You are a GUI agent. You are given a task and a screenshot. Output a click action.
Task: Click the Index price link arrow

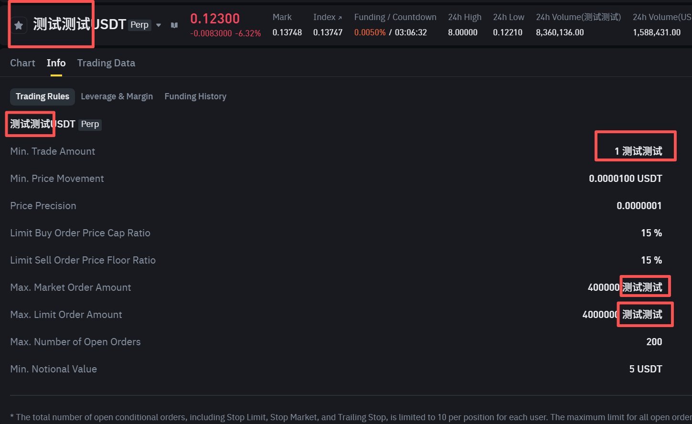pos(340,18)
